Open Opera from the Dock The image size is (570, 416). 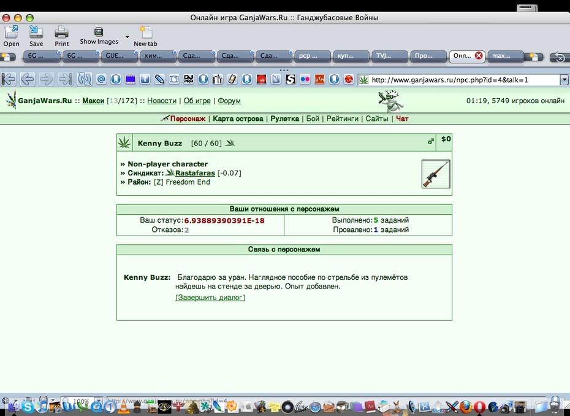tap(479, 407)
